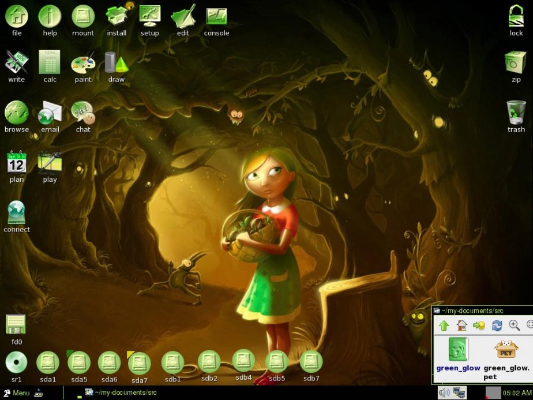Click the sda1 partition drive icon

pyautogui.click(x=48, y=362)
